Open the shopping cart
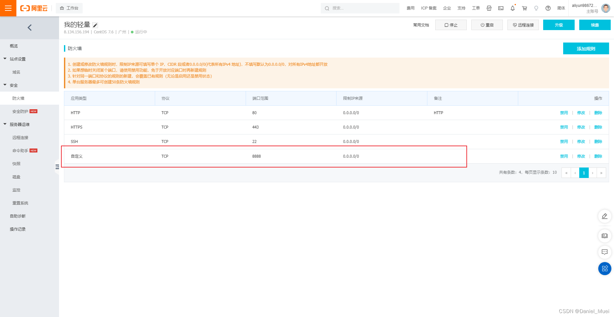Screen dimensions: 614x317 (x=524, y=8)
